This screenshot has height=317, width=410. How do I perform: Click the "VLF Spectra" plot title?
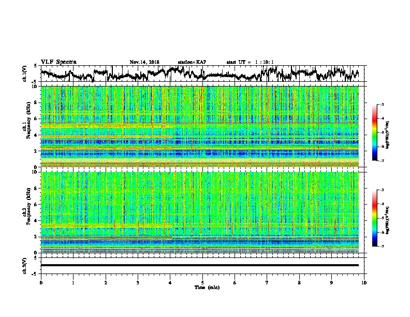point(58,62)
